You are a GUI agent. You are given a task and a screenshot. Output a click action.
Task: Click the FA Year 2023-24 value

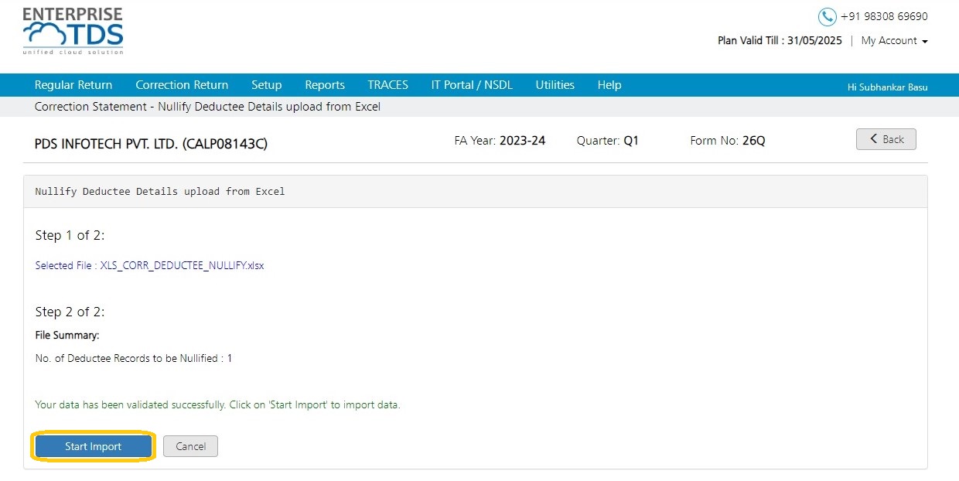522,141
